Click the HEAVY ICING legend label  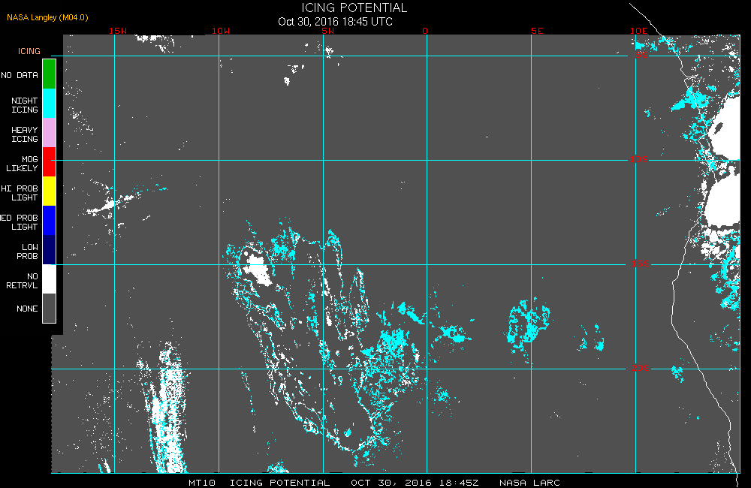(x=25, y=134)
